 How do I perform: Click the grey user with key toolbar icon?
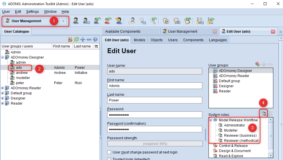[x=132, y=21]
